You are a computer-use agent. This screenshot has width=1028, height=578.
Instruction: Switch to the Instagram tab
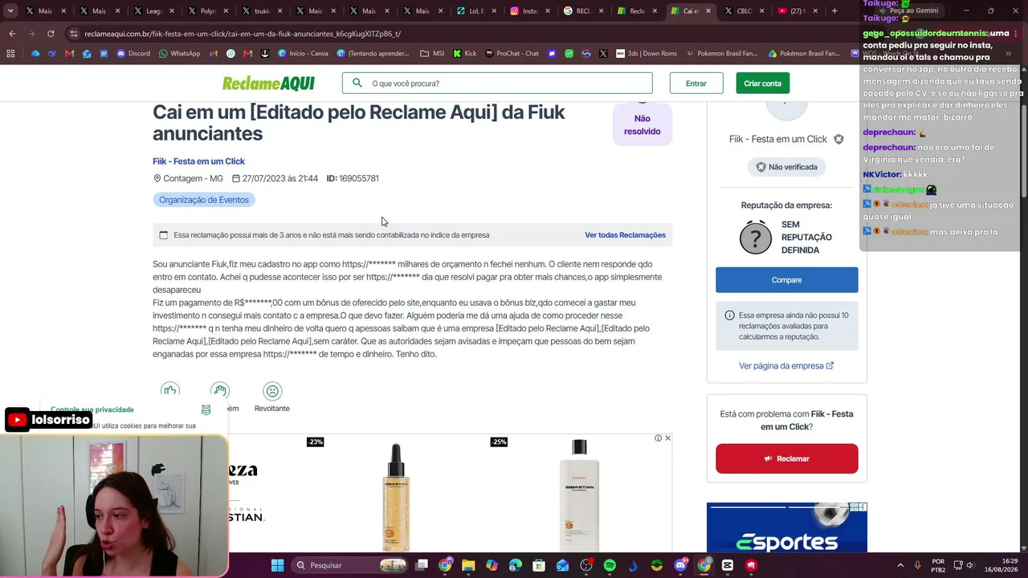[x=528, y=11]
